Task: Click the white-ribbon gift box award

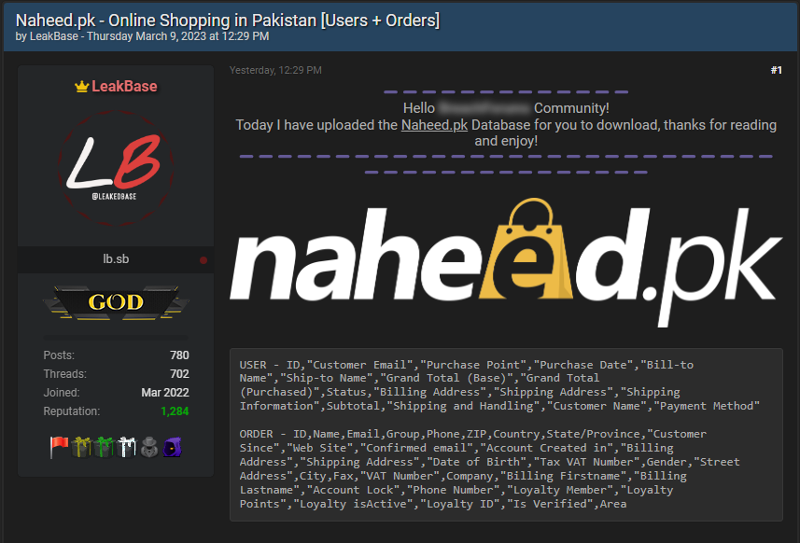Action: 127,447
